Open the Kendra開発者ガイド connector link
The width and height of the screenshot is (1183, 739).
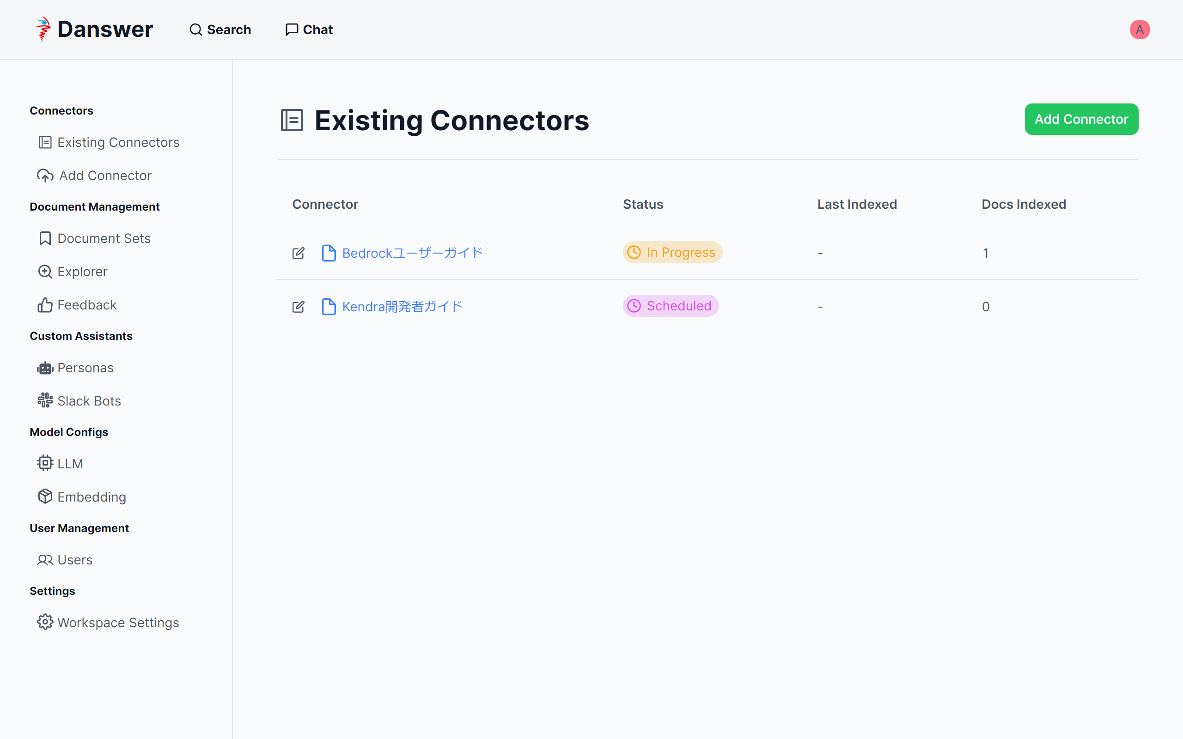[x=402, y=306]
